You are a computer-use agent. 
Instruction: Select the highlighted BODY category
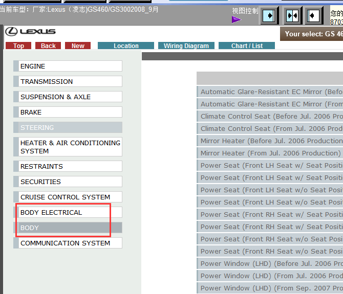click(x=68, y=228)
